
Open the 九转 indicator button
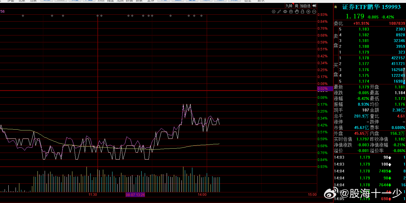[289, 6]
